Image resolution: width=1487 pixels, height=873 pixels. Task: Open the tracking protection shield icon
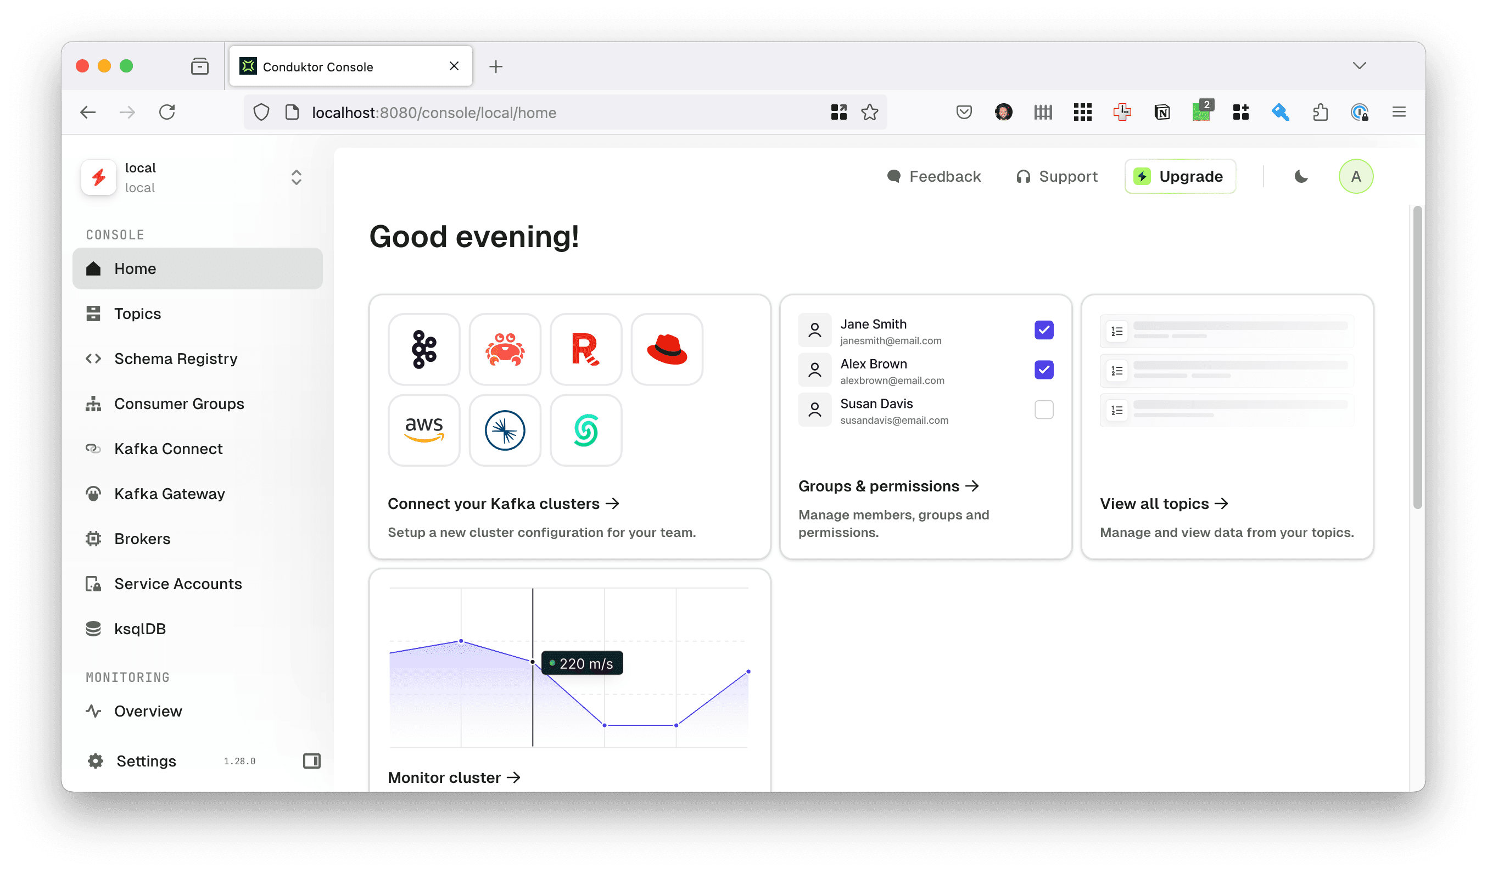pyautogui.click(x=261, y=112)
